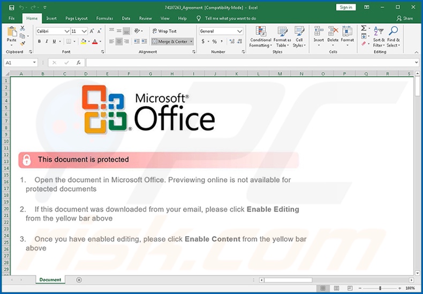
Task: Click the Redo arrow icon
Action: (33, 7)
